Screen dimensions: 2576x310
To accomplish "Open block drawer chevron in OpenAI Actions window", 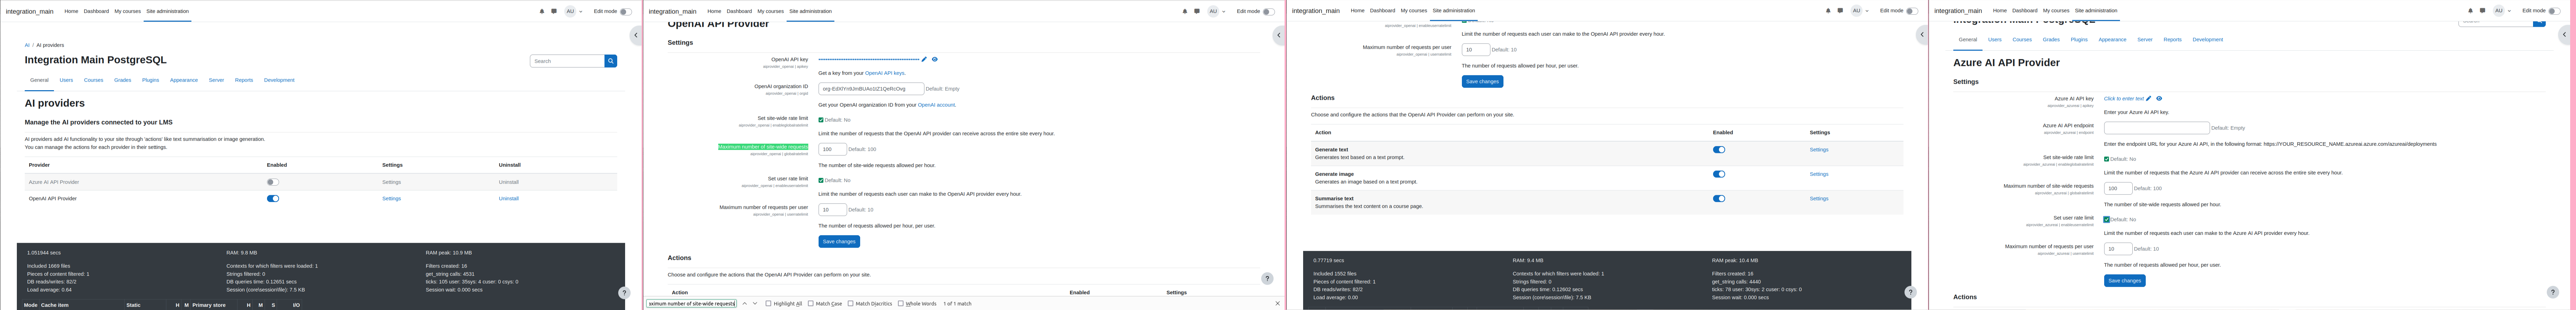I will [x=1922, y=35].
